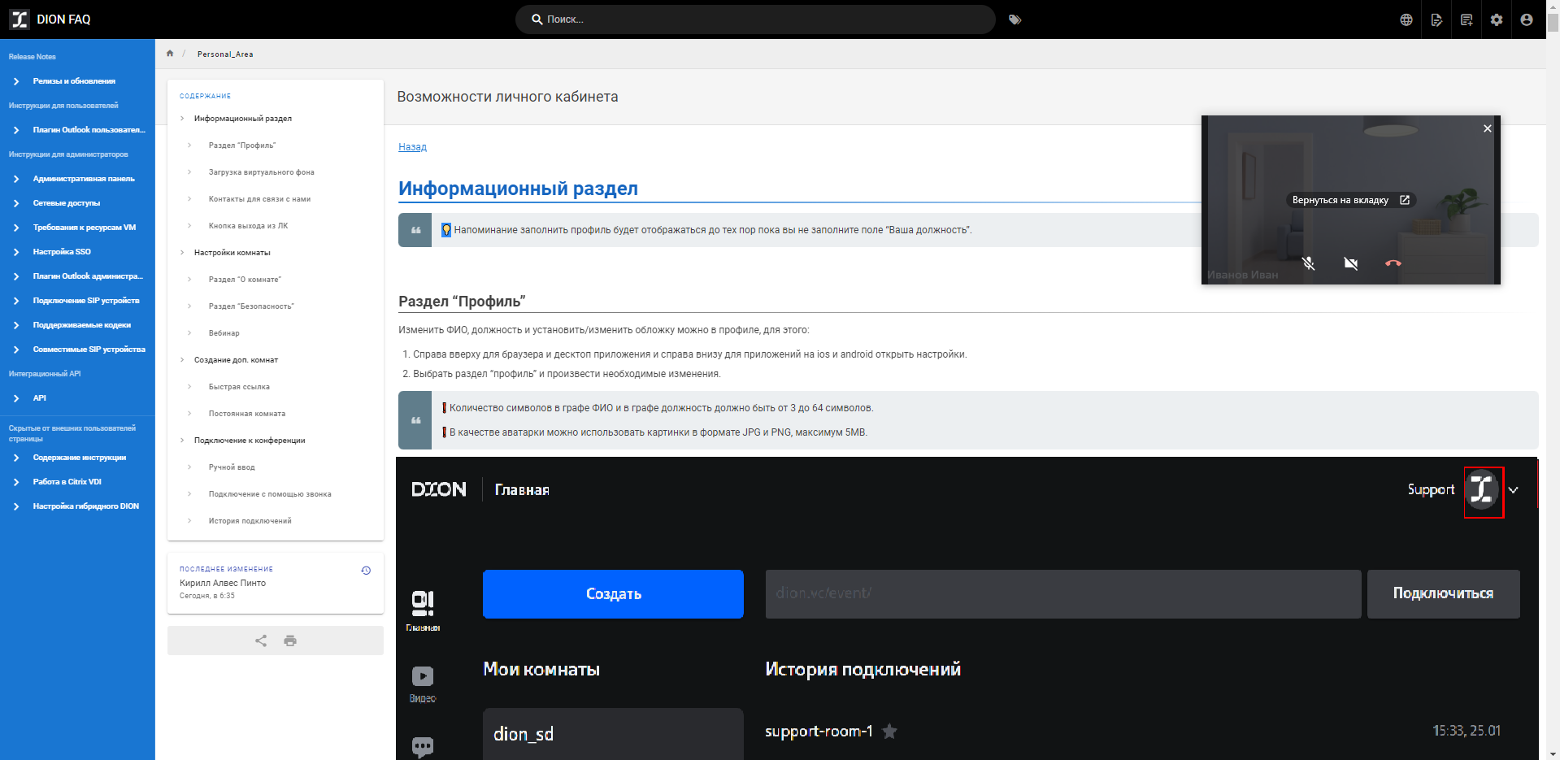This screenshot has height=760, width=1560.
Task: Jump to Загрузка виртуального фона section
Action: [x=261, y=172]
